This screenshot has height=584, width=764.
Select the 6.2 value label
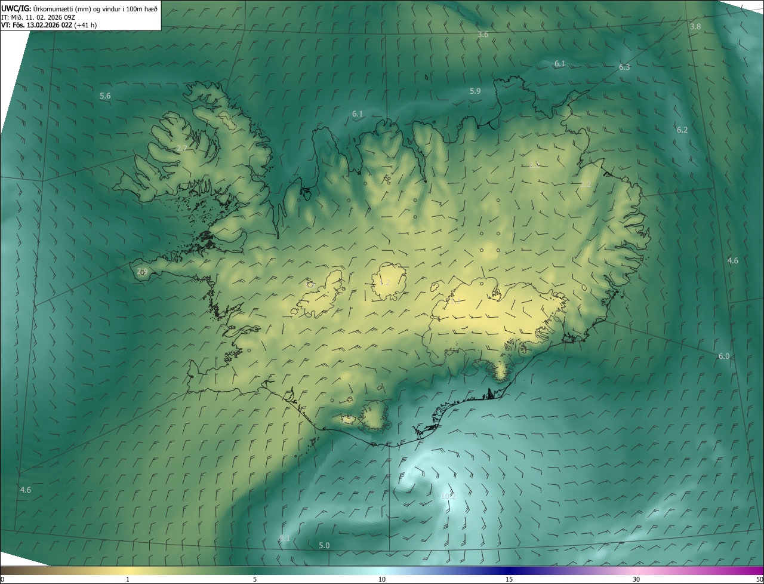tap(682, 130)
